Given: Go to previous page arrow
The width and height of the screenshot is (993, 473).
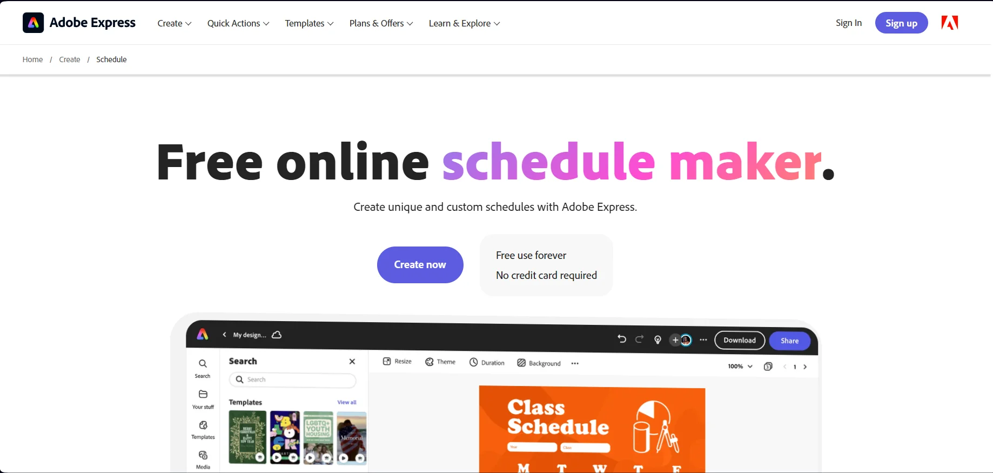Looking at the screenshot, I should pyautogui.click(x=784, y=367).
